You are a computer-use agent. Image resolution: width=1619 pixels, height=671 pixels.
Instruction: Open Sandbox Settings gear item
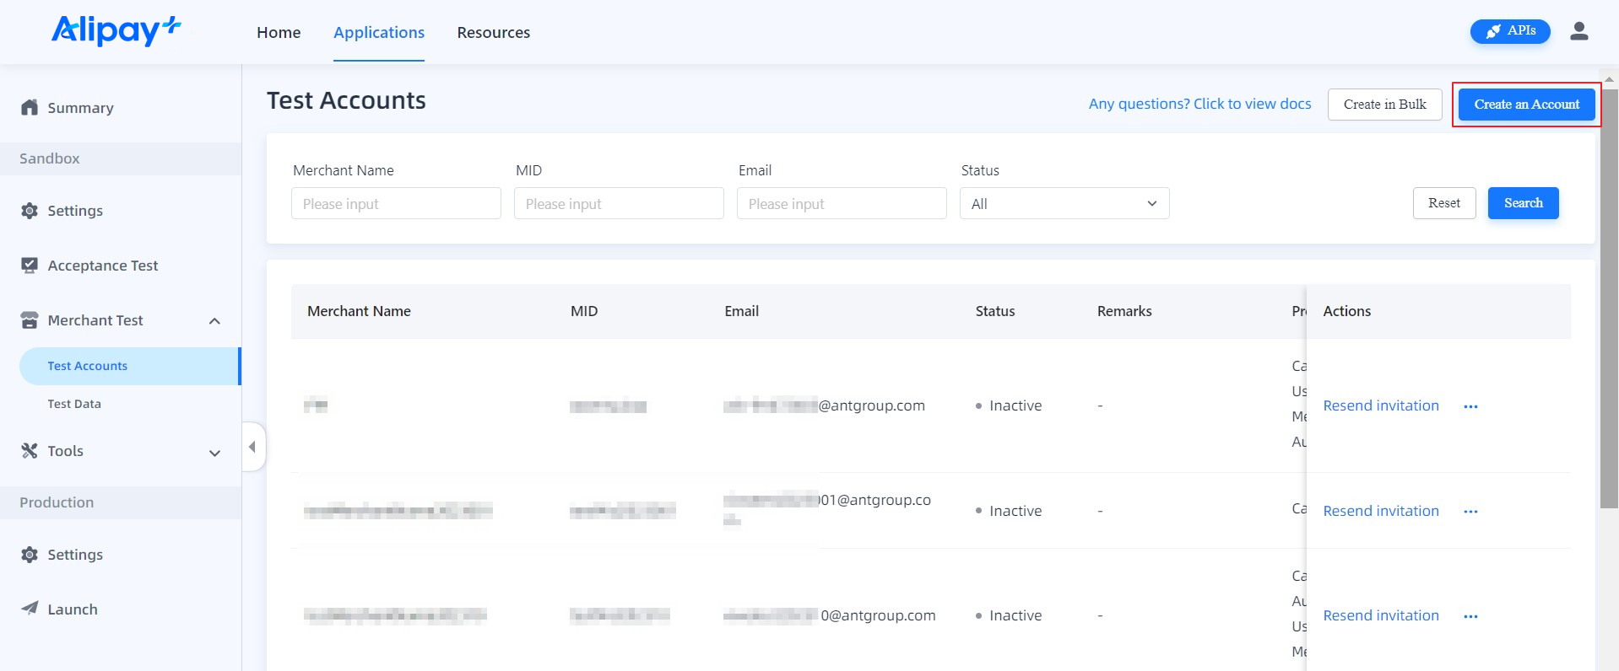(74, 211)
